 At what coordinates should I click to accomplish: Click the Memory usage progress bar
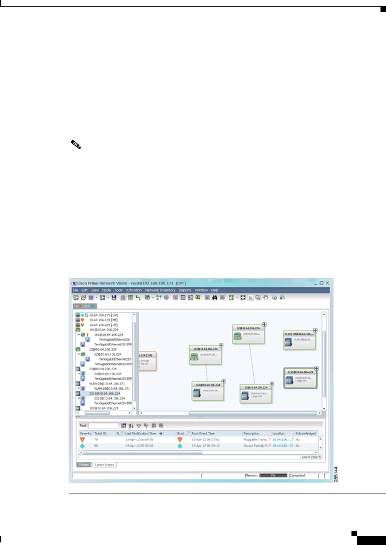(273, 475)
